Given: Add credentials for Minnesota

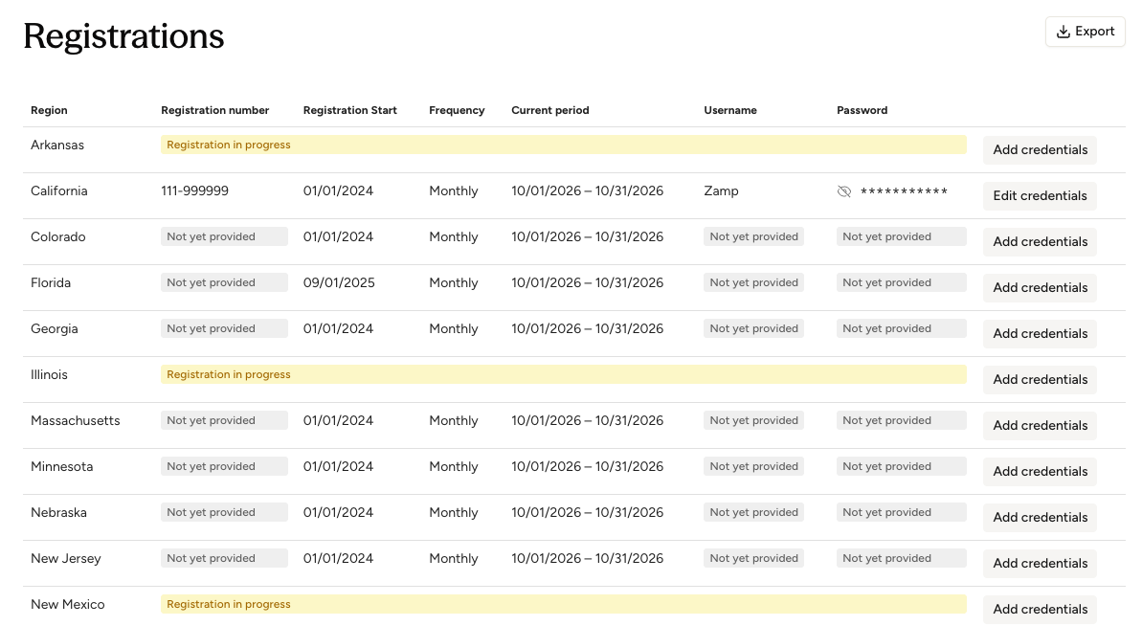Looking at the screenshot, I should pyautogui.click(x=1040, y=471).
